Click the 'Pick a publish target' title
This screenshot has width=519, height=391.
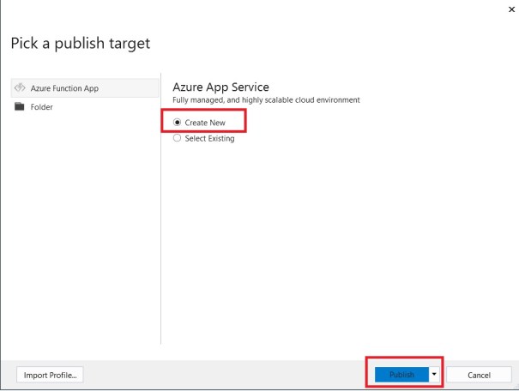click(81, 44)
